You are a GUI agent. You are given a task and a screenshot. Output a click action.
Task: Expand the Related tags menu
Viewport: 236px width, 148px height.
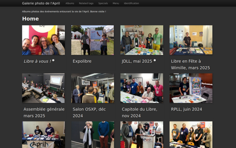[86, 3]
